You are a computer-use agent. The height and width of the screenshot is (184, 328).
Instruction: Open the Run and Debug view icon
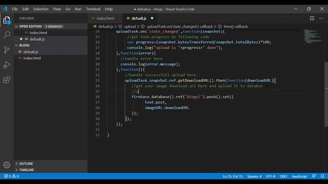click(7, 65)
